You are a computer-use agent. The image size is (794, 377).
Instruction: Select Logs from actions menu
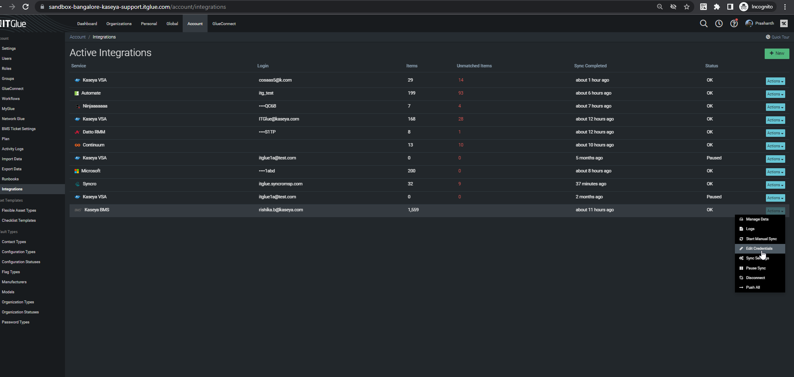760,229
